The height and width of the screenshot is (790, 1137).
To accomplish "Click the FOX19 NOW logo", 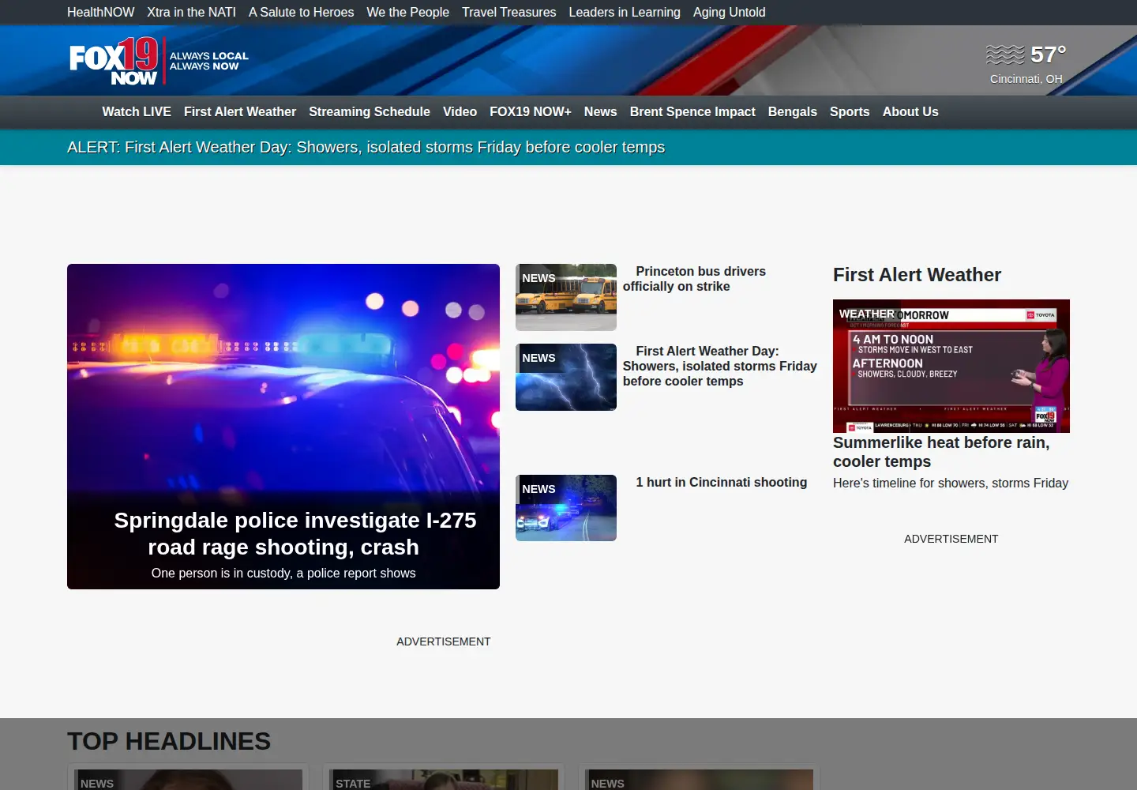I will coord(158,61).
